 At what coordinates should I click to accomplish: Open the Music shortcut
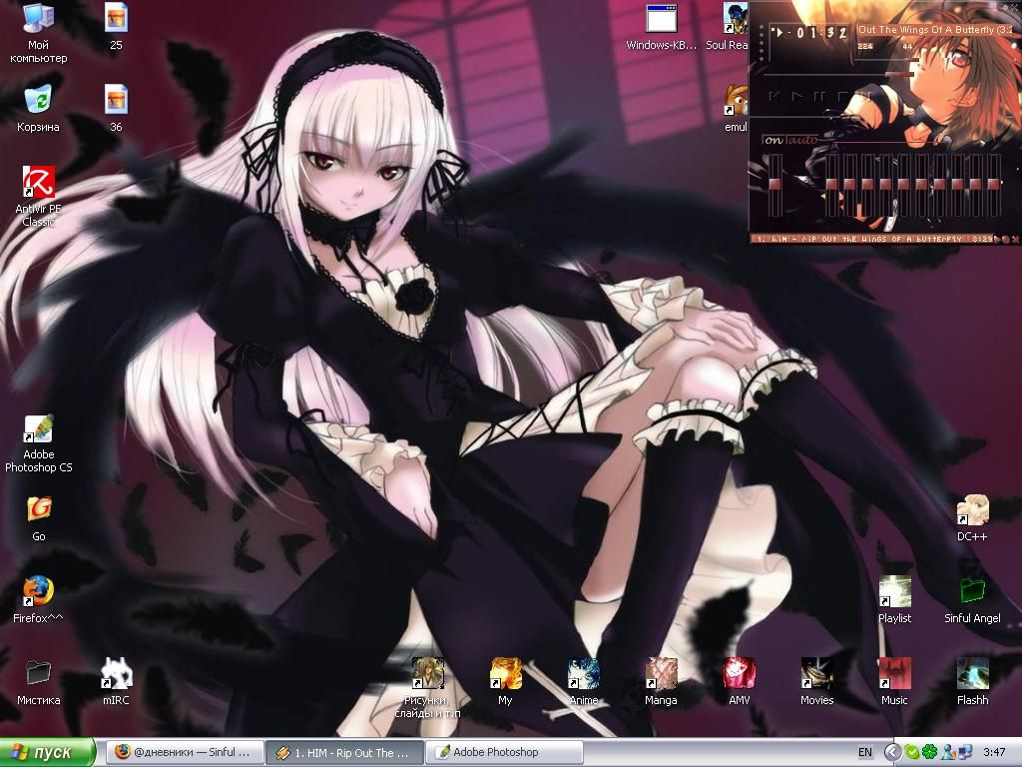pyautogui.click(x=894, y=682)
